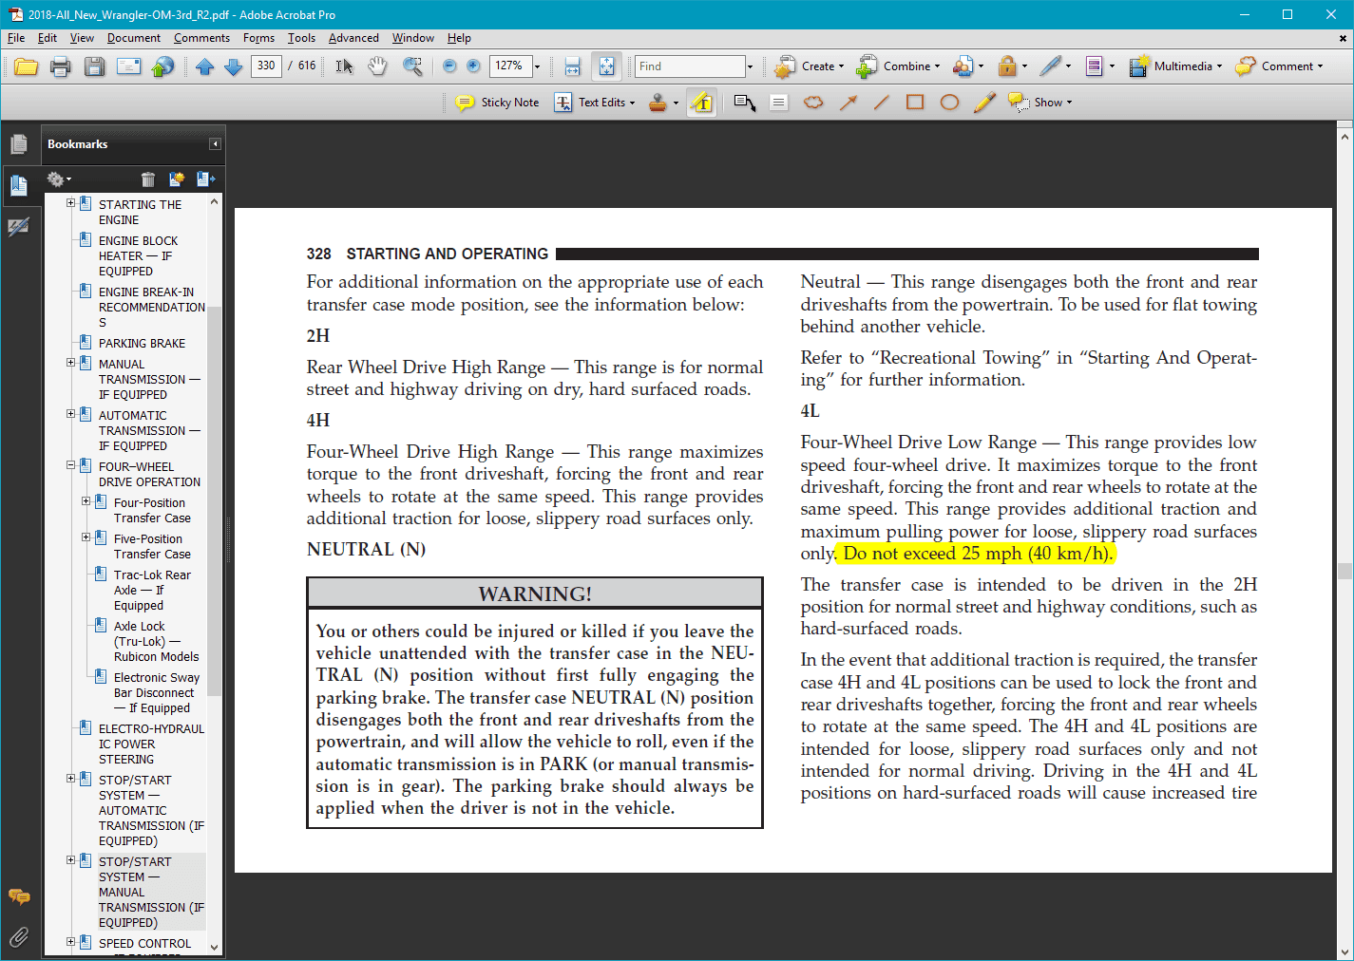The image size is (1354, 961).
Task: Open the Comments menu
Action: point(201,38)
